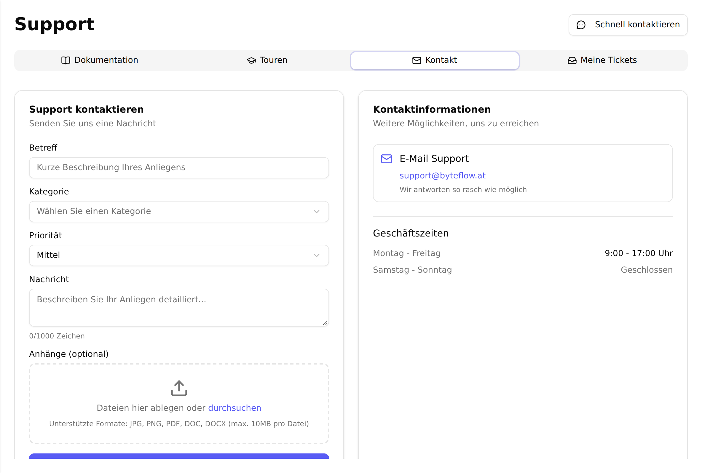
Task: Open the support@byteflow.at email link
Action: [x=442, y=175]
